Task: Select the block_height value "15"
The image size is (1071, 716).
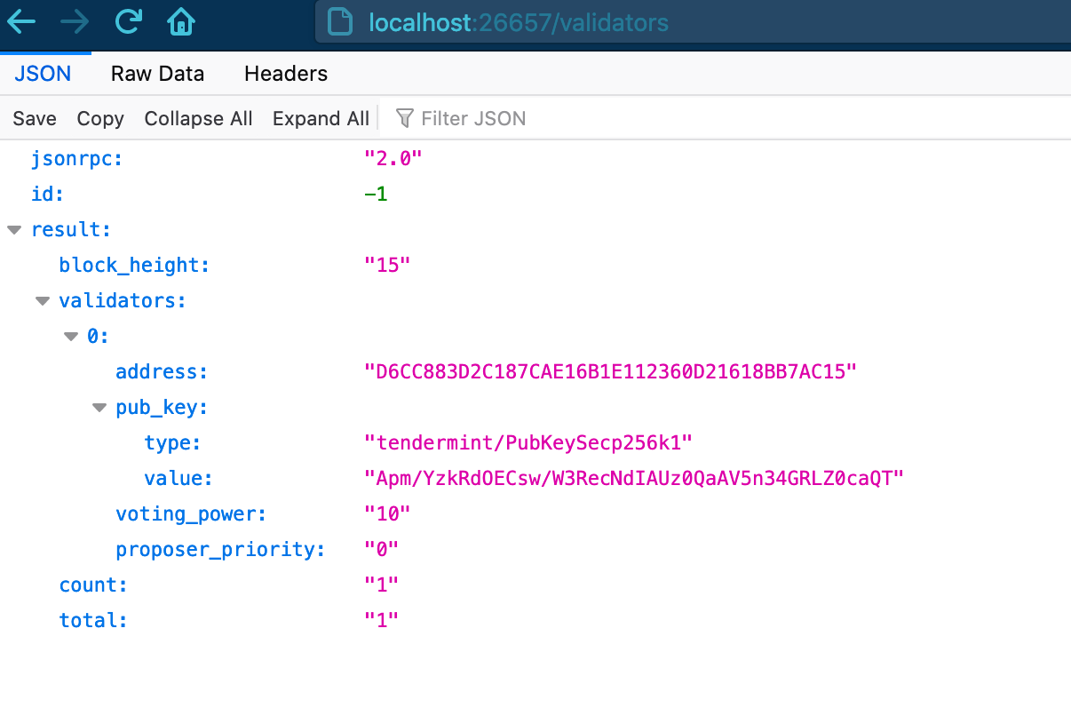Action: [x=387, y=265]
